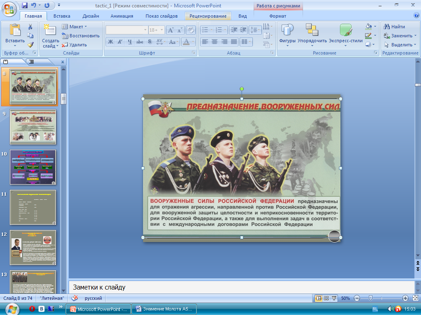This screenshot has width=421, height=315.
Task: Click Удалить to delete the slide
Action: coord(74,45)
